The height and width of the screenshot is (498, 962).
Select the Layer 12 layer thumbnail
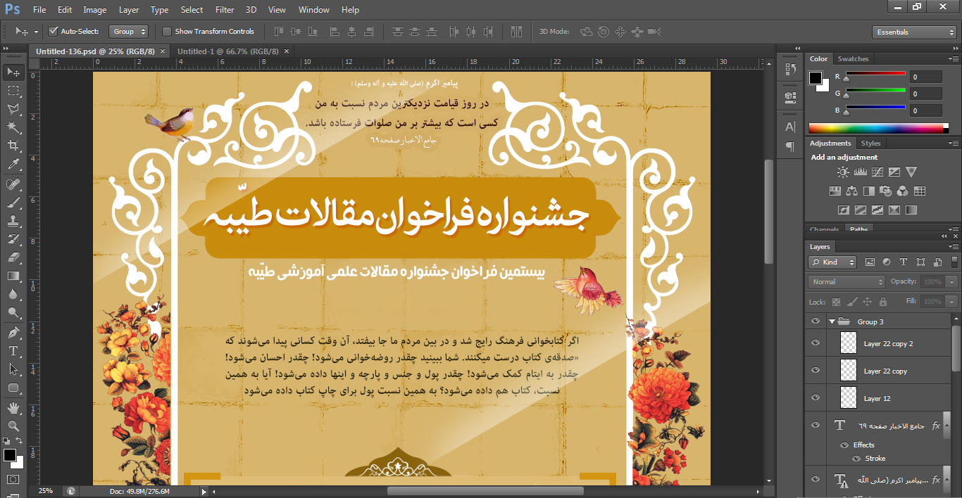tap(849, 398)
